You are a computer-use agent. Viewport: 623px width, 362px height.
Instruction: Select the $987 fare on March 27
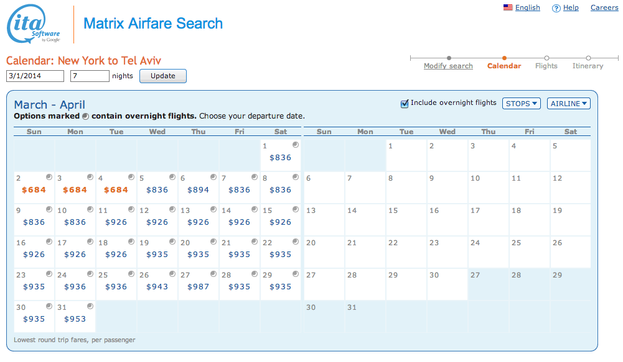199,287
